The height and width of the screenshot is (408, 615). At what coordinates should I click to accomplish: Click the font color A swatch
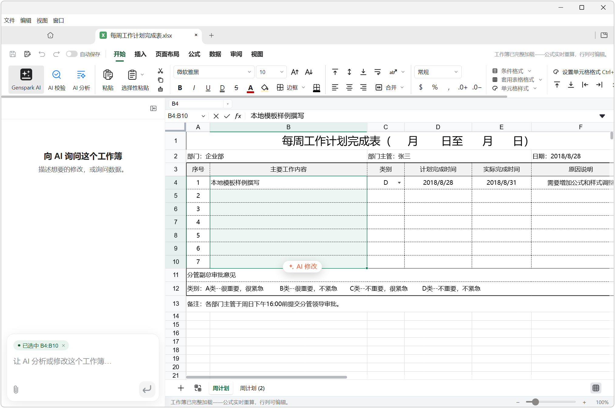pyautogui.click(x=250, y=88)
